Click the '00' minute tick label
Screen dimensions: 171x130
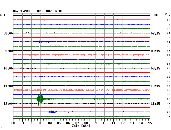pos(13,123)
